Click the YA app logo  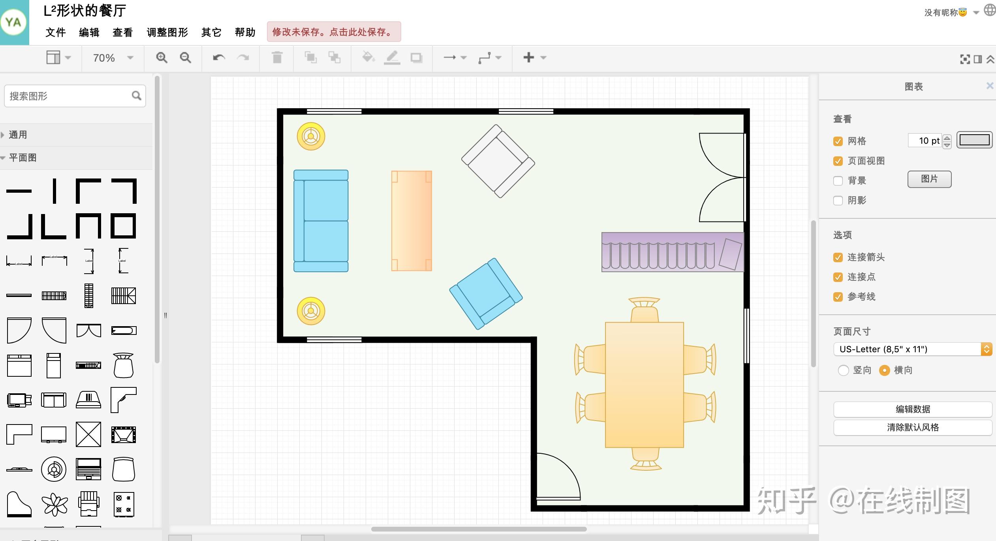coord(14,22)
